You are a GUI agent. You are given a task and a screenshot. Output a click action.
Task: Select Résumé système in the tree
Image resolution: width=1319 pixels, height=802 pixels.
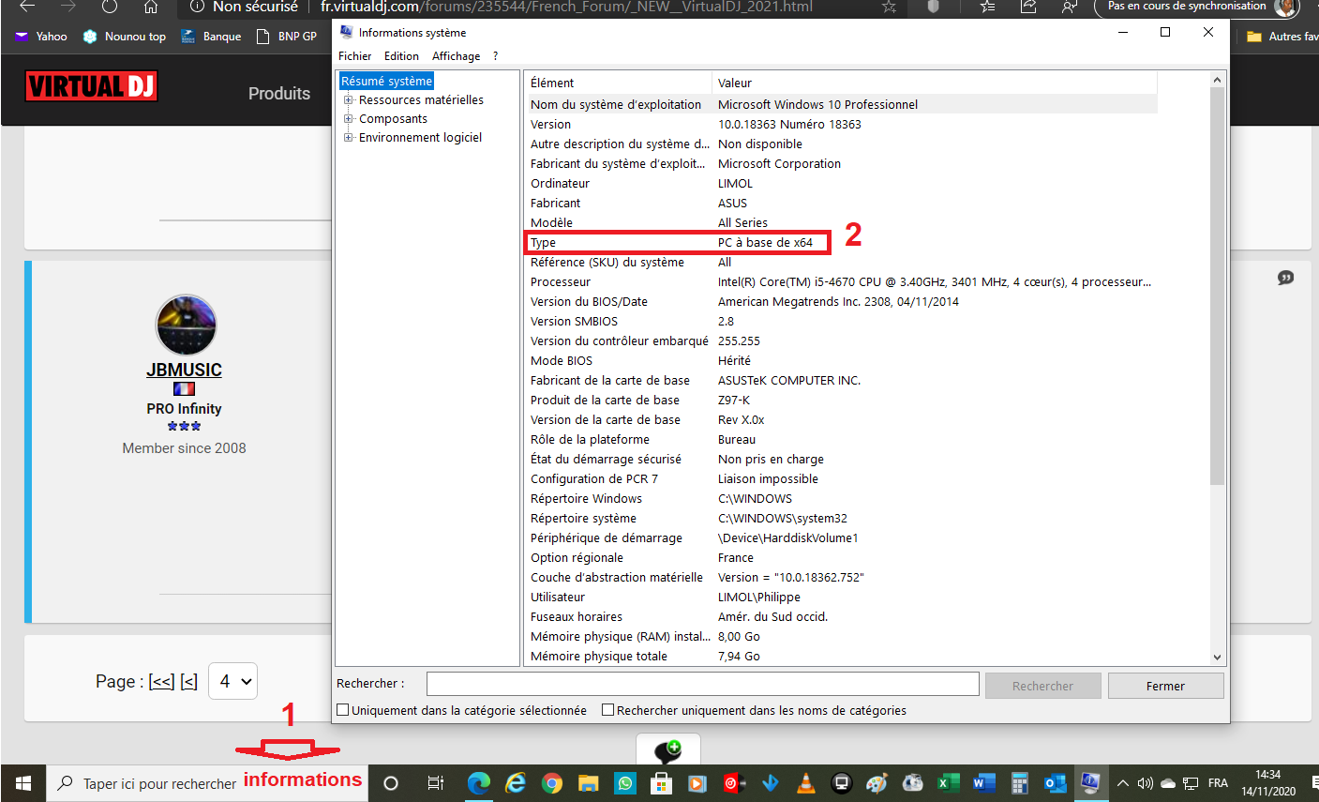point(387,82)
